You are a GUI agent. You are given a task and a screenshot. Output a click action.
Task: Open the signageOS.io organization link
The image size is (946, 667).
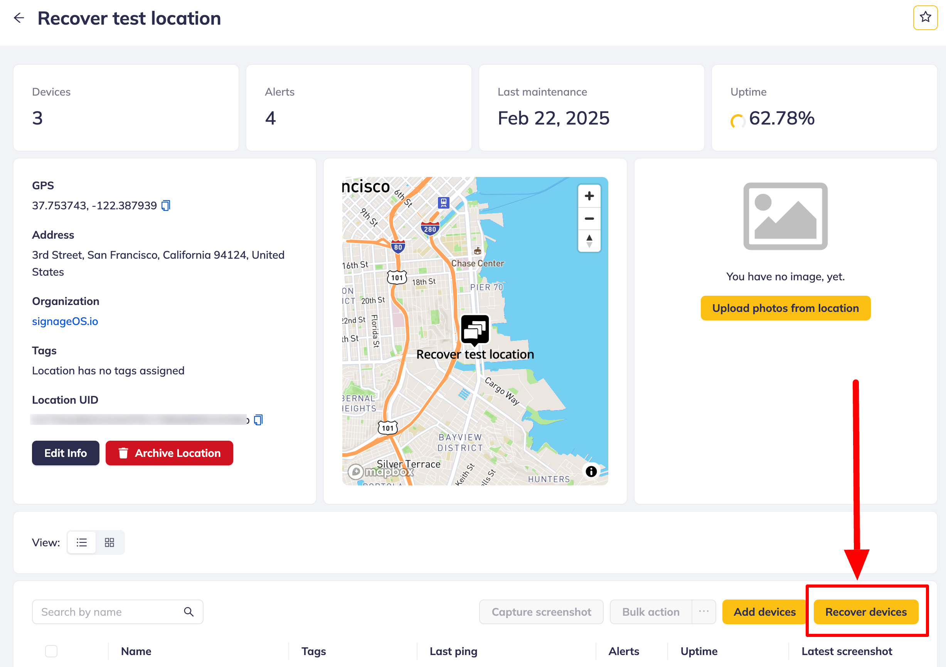[65, 321]
